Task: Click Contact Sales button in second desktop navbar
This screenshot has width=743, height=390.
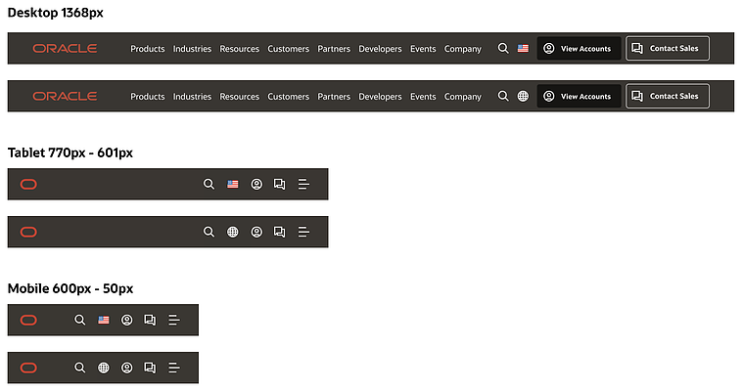Action: [x=668, y=96]
